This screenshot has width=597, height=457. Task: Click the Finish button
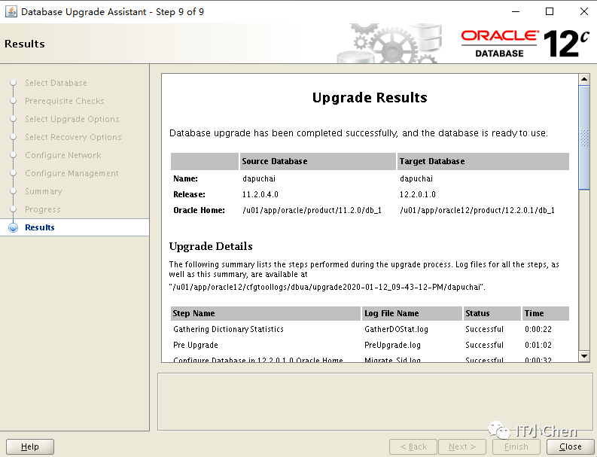[x=516, y=446]
